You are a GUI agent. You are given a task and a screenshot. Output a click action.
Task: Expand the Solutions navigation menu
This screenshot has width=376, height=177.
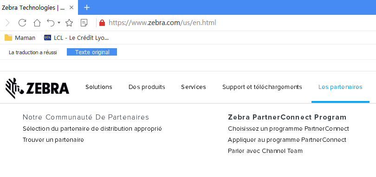(x=99, y=87)
